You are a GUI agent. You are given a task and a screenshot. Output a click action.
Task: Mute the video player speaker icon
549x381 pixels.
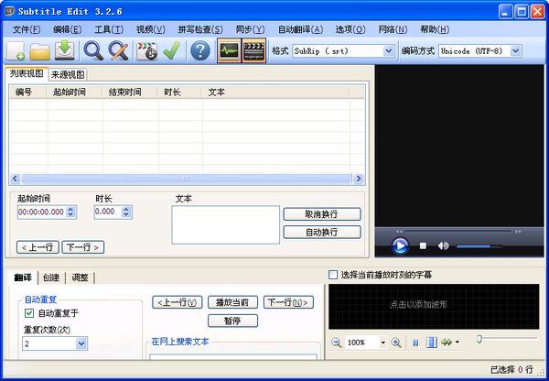[x=444, y=245]
